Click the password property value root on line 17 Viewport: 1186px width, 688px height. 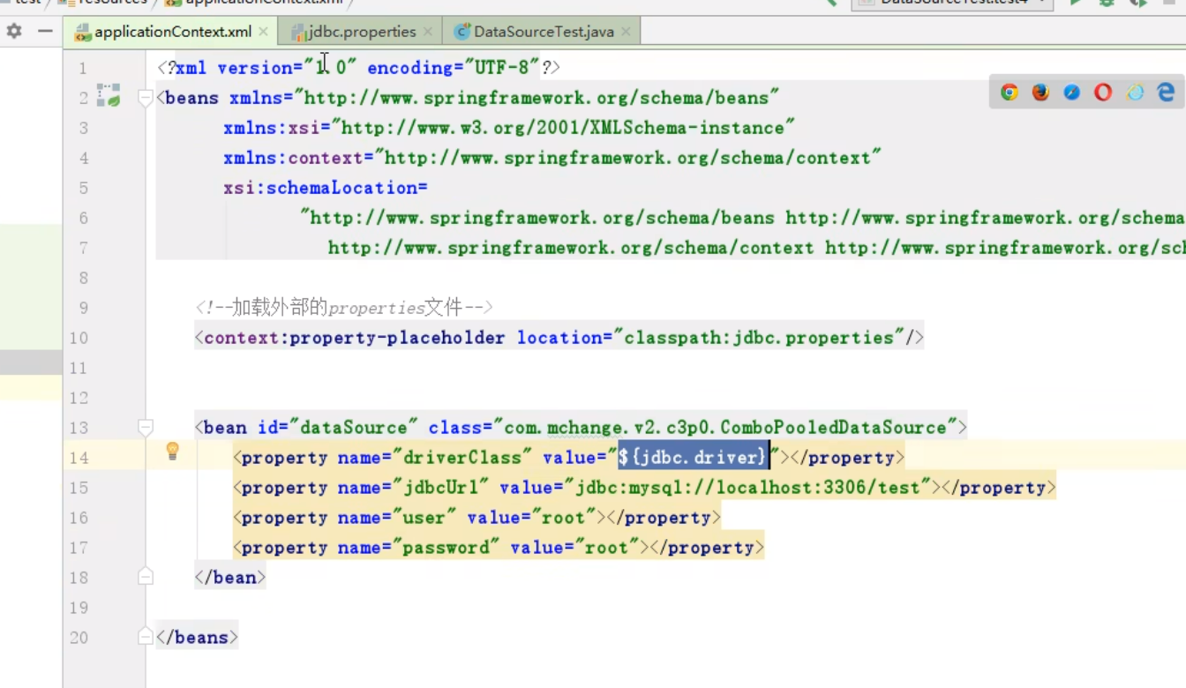coord(607,547)
